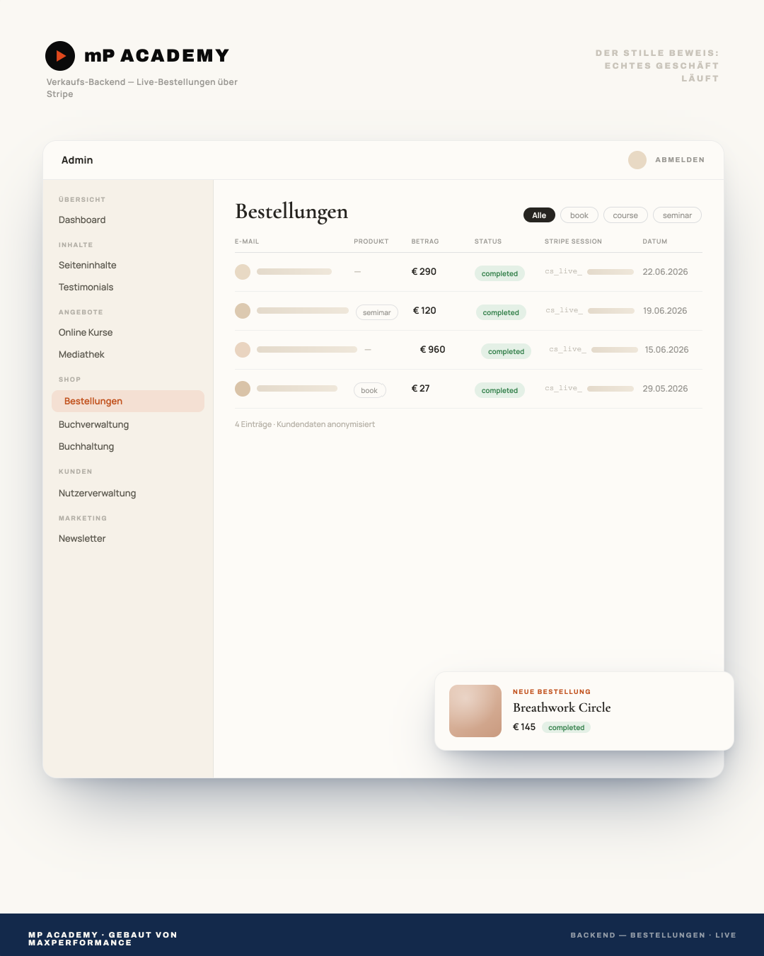The image size is (764, 956).
Task: Click the seminar product tag in € 120 row
Action: [377, 312]
